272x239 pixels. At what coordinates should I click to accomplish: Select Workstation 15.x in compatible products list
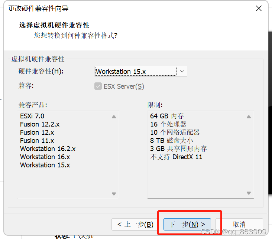pos(45,165)
